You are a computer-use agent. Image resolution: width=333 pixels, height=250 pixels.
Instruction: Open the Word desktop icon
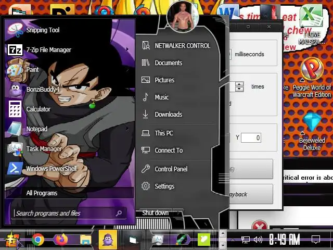228,12
